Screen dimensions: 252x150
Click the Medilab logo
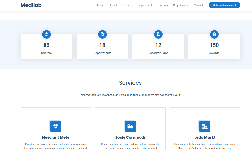tap(31, 5)
